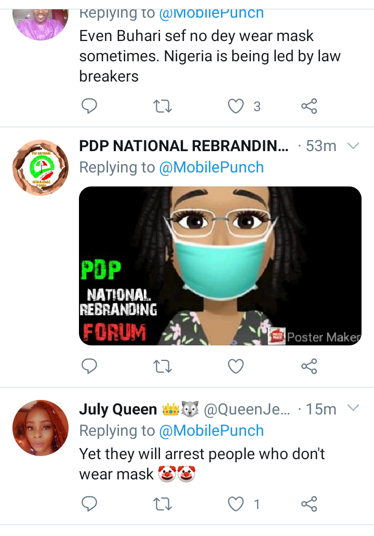374x536 pixels.
Task: Like the tweet with 3 likes
Action: (x=236, y=106)
